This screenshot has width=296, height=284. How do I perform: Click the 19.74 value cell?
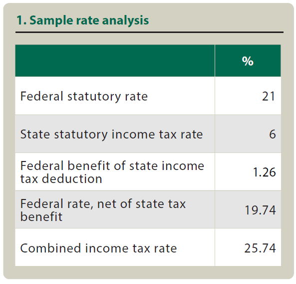click(x=248, y=209)
